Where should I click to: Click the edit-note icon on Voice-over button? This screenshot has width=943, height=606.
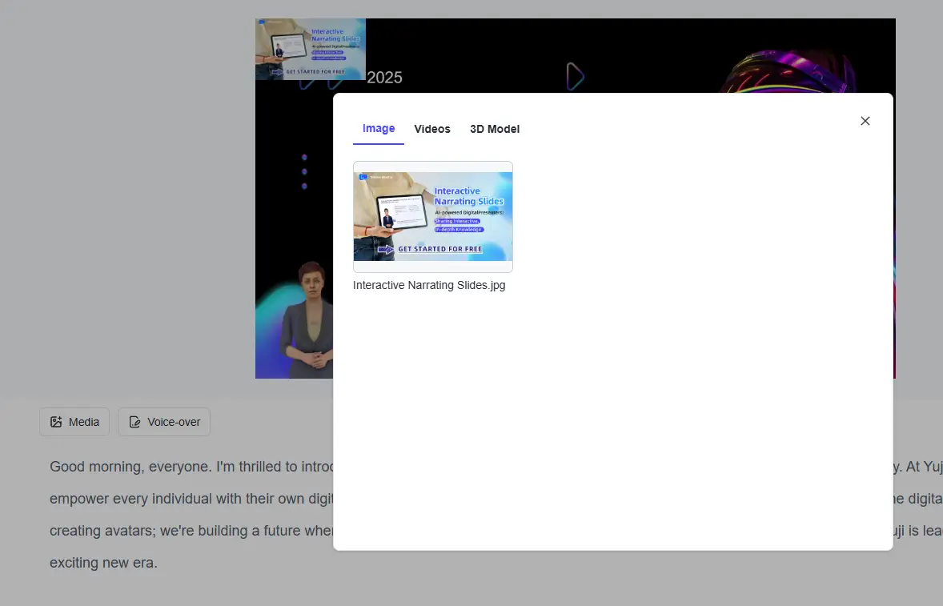pos(134,422)
